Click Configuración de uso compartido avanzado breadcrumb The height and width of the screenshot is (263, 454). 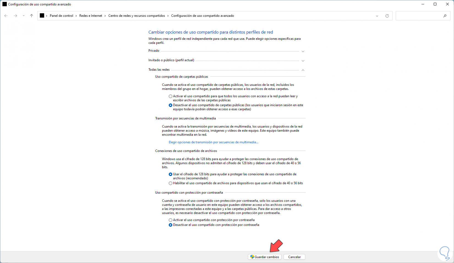point(203,16)
